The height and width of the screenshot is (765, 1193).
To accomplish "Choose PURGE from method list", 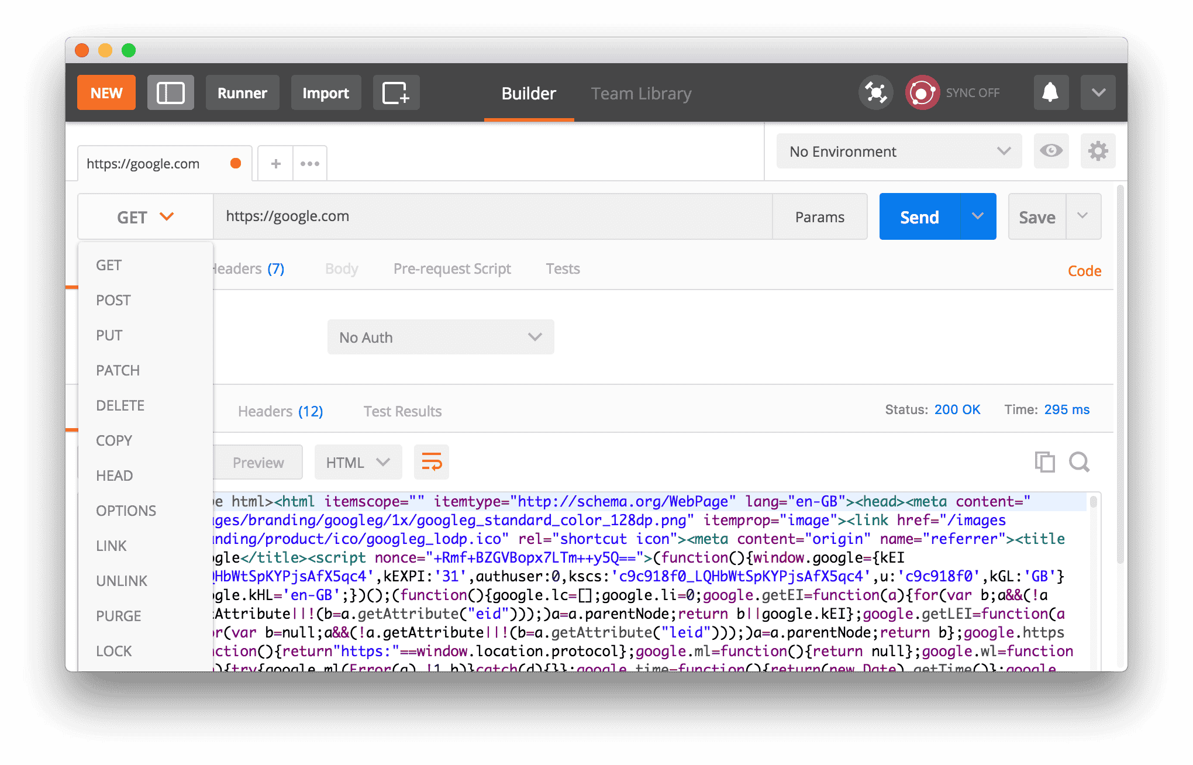I will coord(145,616).
